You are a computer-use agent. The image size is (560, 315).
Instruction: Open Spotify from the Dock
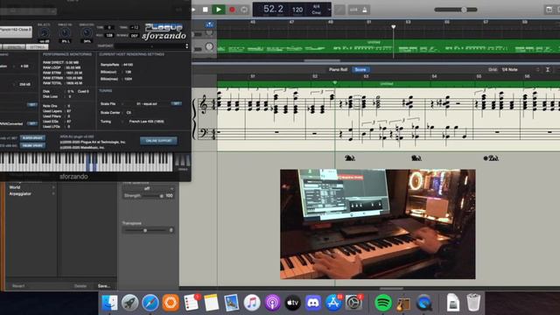[x=383, y=303]
